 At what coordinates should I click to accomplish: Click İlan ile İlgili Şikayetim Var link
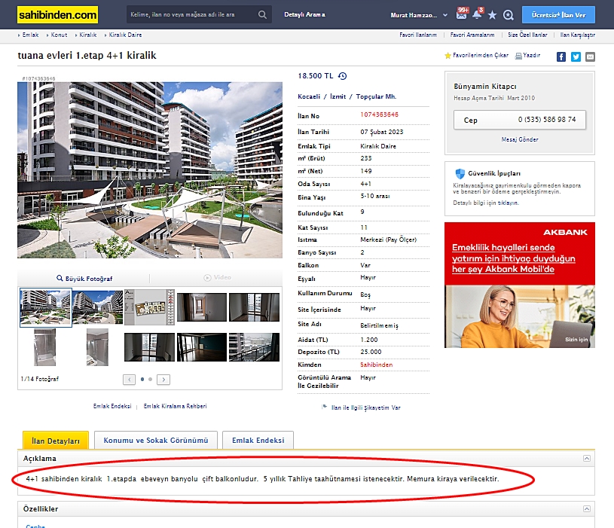365,407
